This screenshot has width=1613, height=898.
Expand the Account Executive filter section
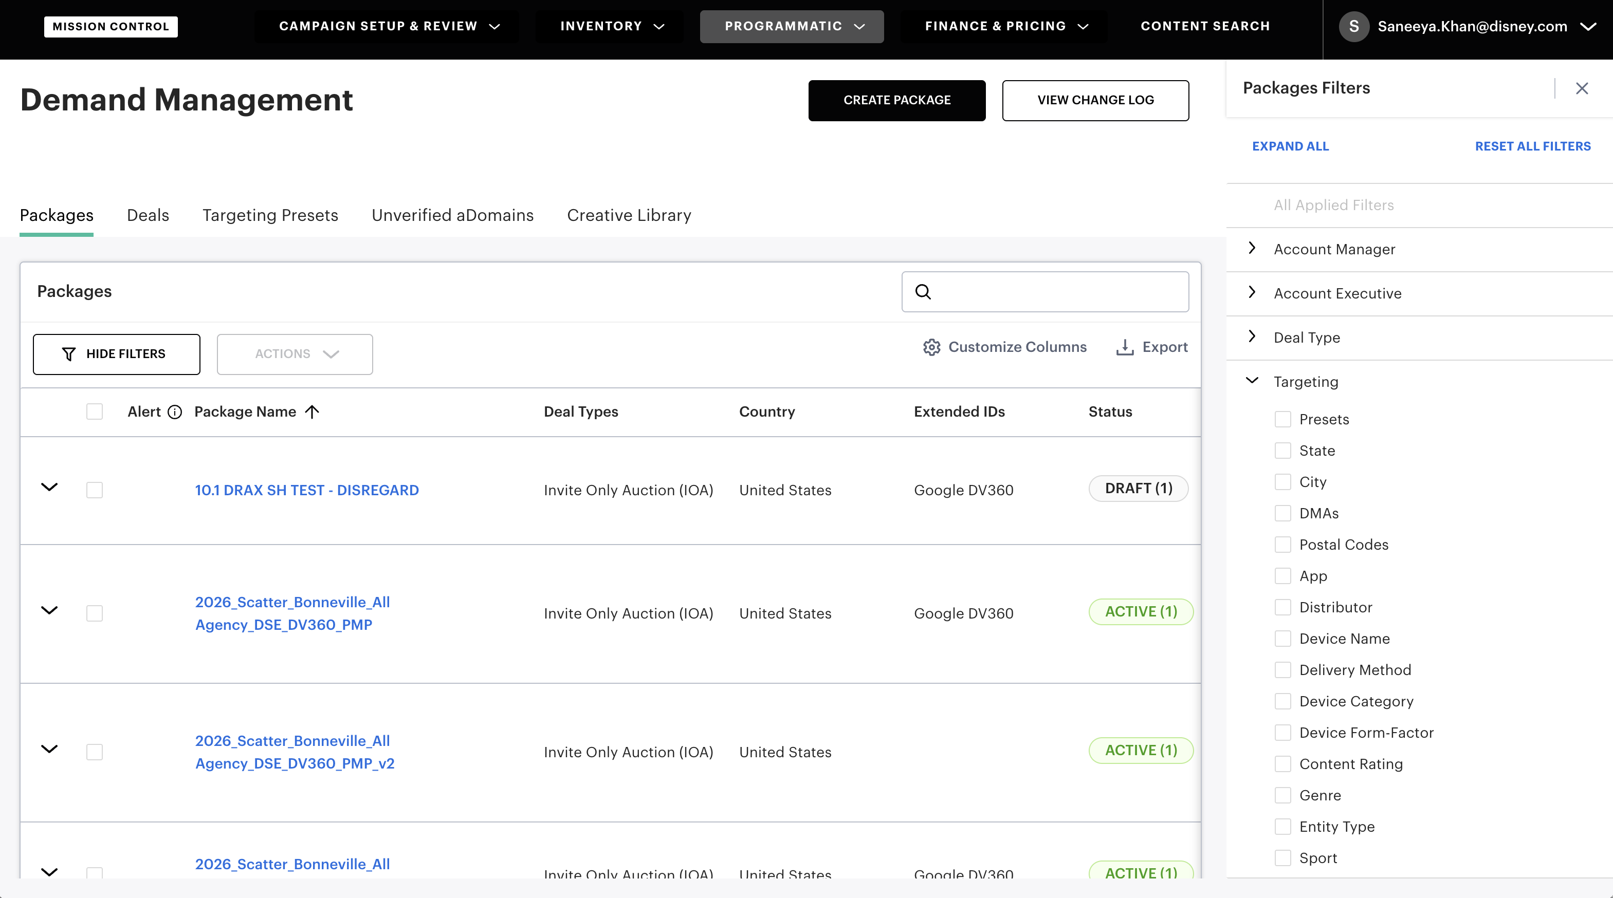tap(1252, 292)
